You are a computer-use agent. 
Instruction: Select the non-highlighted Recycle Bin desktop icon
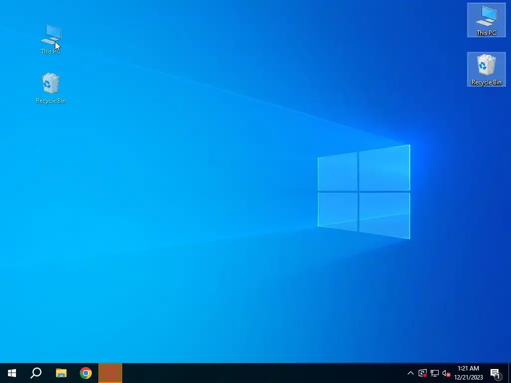51,88
